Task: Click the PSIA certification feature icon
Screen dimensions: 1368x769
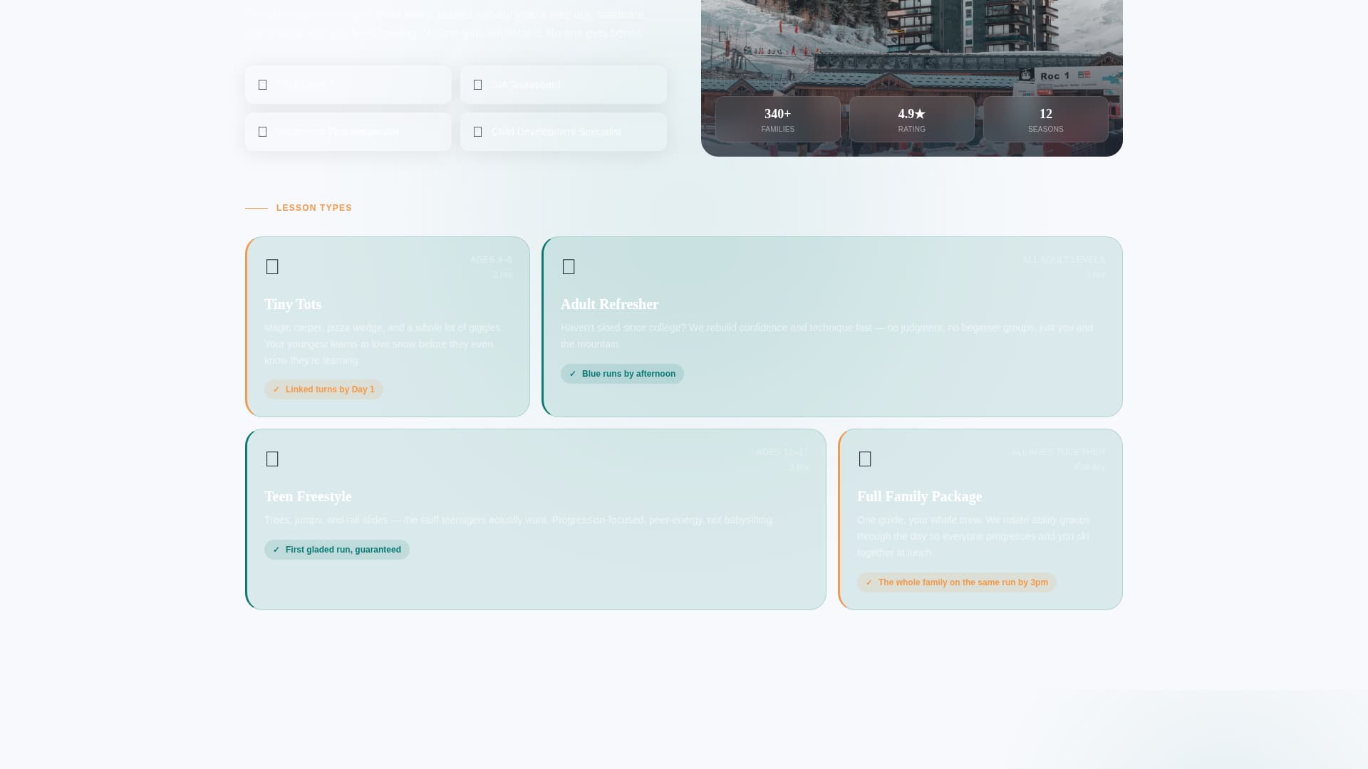Action: 262,84
